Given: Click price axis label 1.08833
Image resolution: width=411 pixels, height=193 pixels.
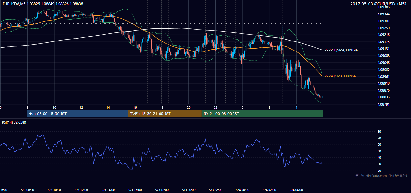Looking at the screenshot, I should [384, 97].
